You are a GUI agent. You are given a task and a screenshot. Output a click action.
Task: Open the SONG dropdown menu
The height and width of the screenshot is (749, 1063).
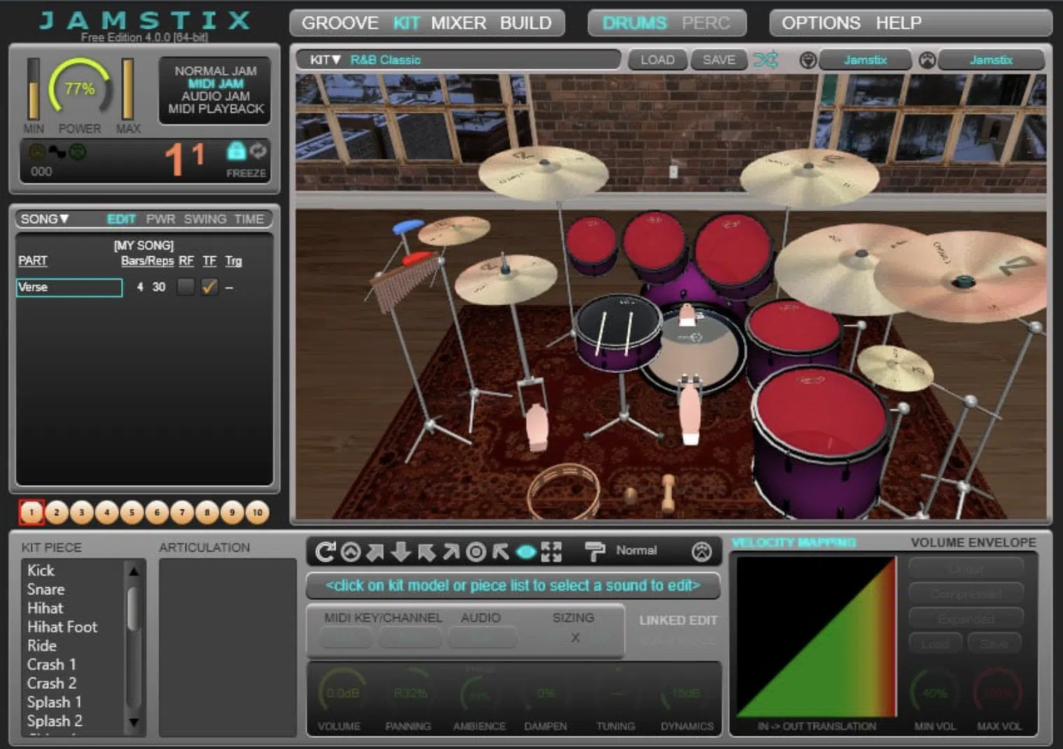coord(45,219)
